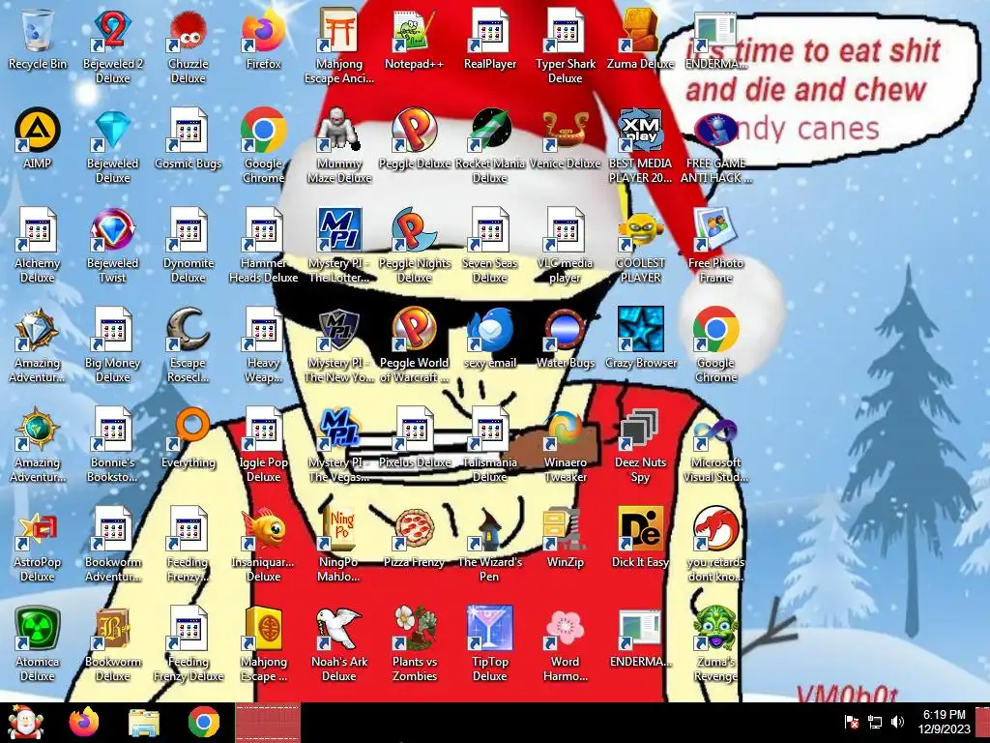Open the Thunderbird sexy email shortcut

click(490, 338)
